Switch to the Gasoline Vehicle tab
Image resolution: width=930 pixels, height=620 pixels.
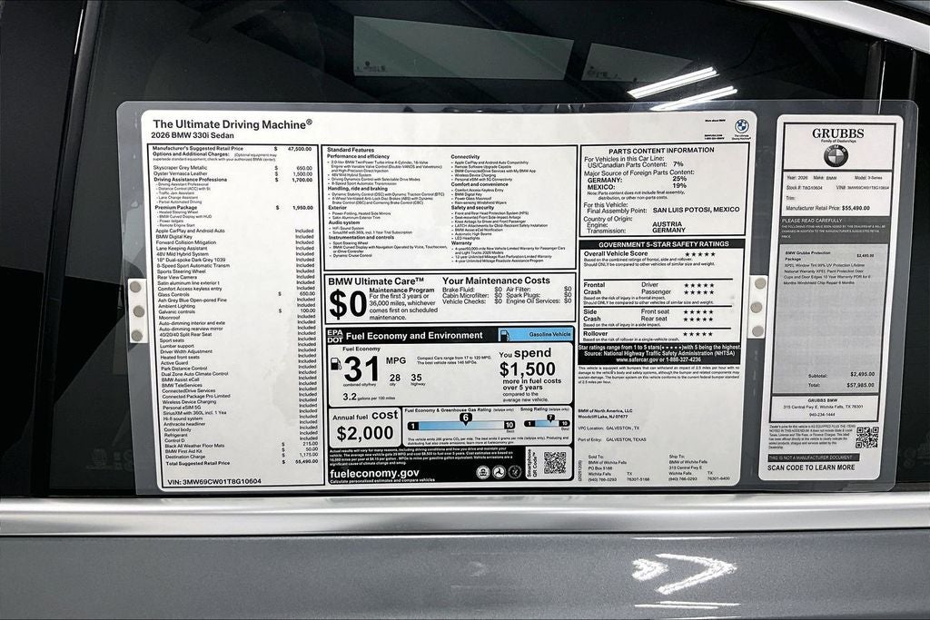549,334
